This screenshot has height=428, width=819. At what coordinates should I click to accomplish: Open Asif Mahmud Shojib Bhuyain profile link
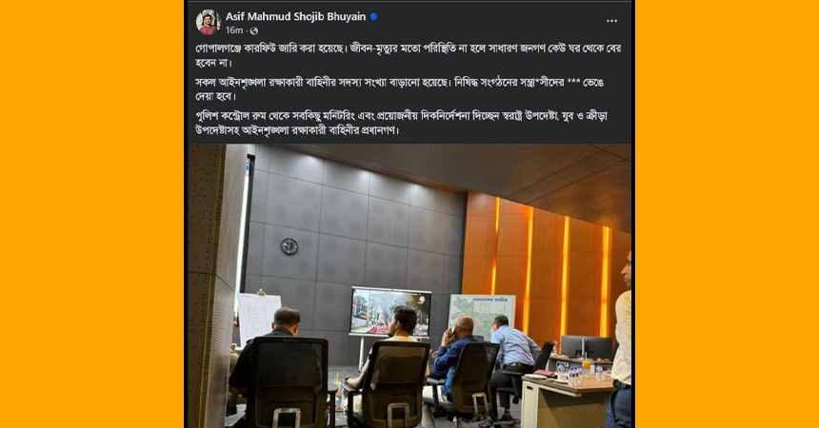tap(295, 17)
